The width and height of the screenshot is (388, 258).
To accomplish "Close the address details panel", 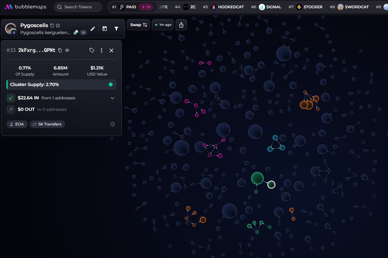I will [x=112, y=50].
